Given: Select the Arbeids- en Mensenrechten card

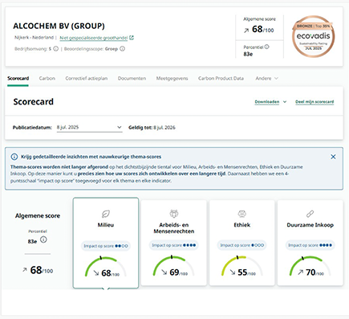Looking at the screenshot, I should coord(174,243).
